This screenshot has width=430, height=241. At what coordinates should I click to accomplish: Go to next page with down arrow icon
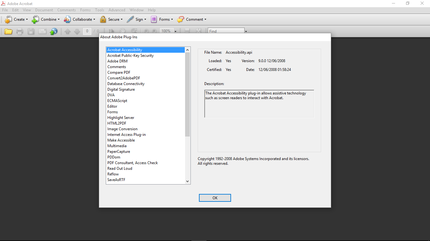pos(77,31)
